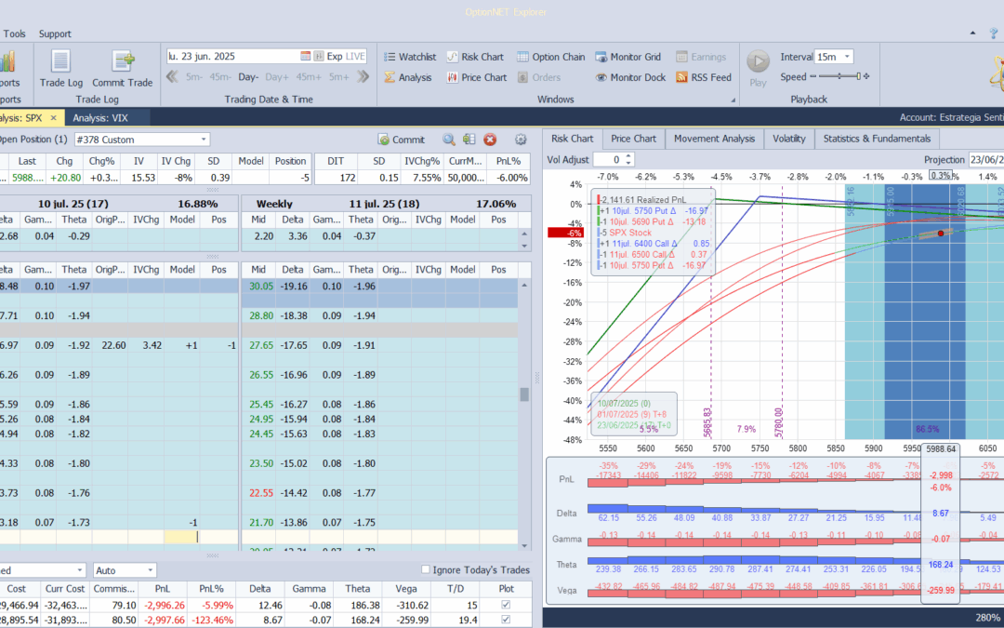This screenshot has width=1004, height=628.
Task: Step forward one day with Day+
Action: (x=277, y=77)
